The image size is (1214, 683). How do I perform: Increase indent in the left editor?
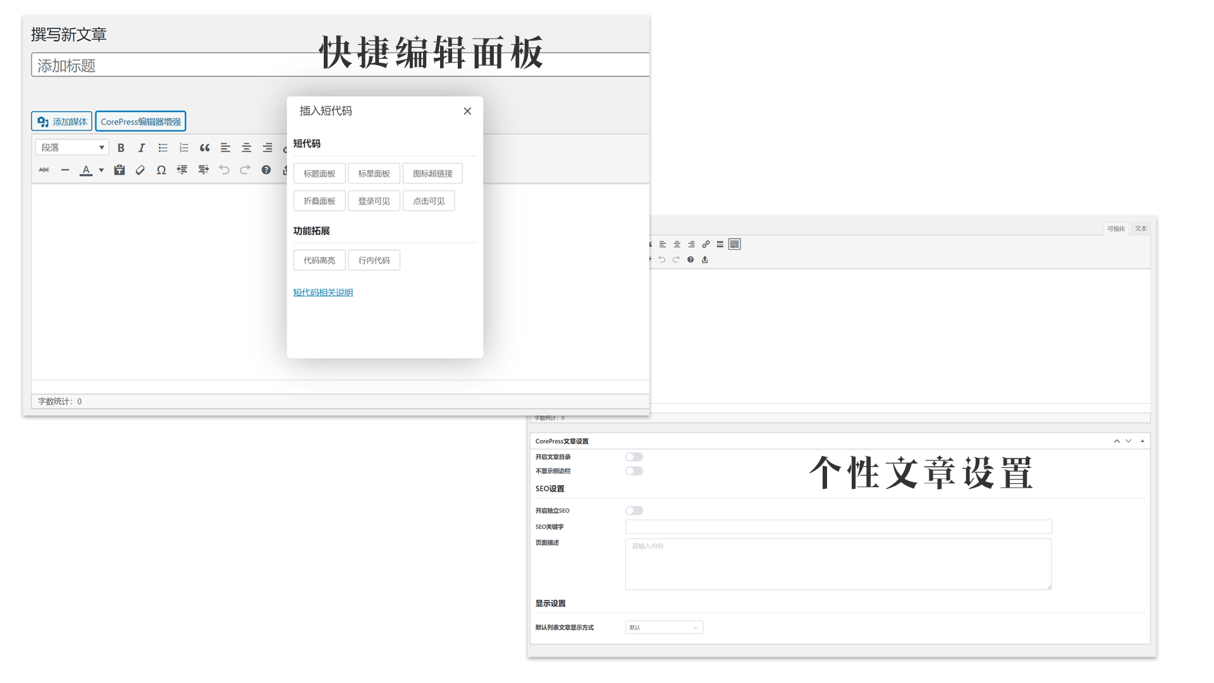(203, 169)
